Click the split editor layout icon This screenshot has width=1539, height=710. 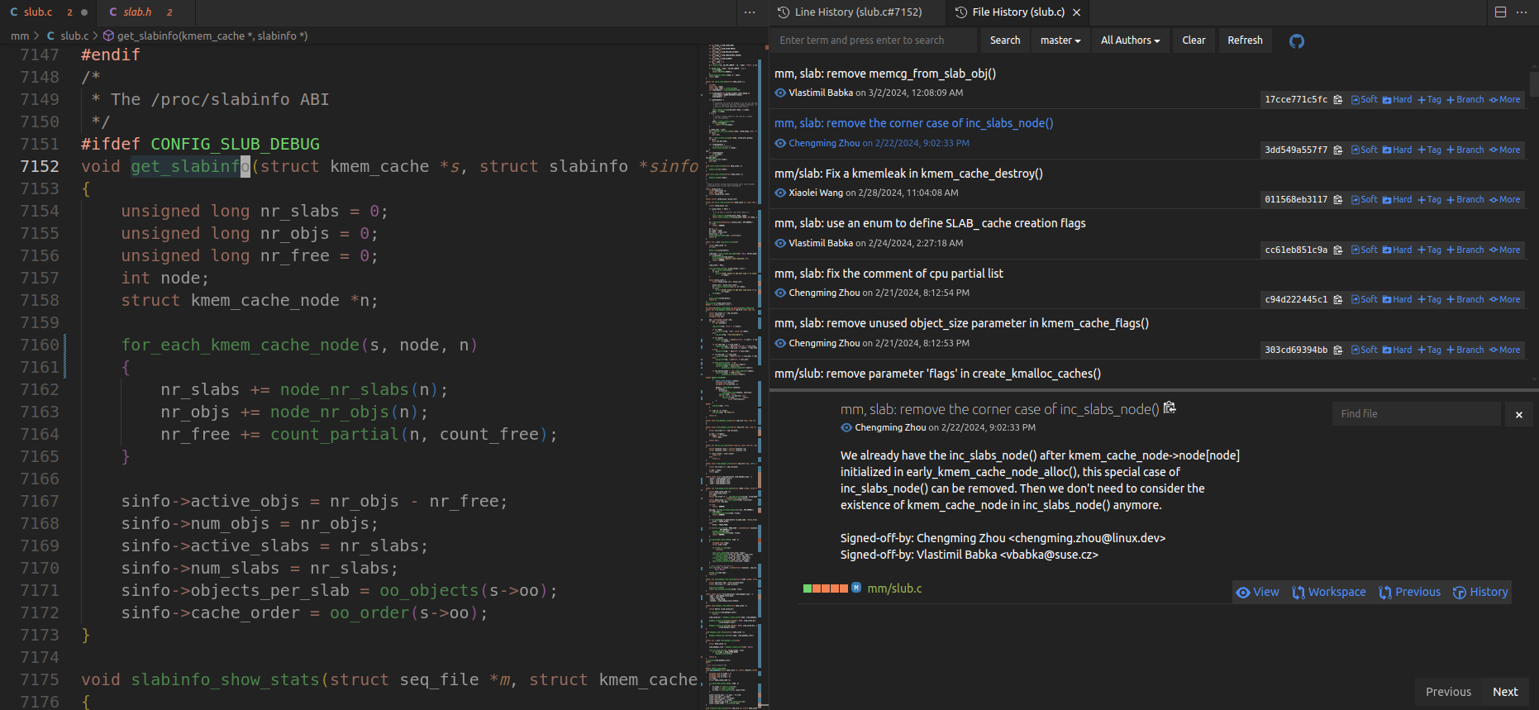[1500, 12]
